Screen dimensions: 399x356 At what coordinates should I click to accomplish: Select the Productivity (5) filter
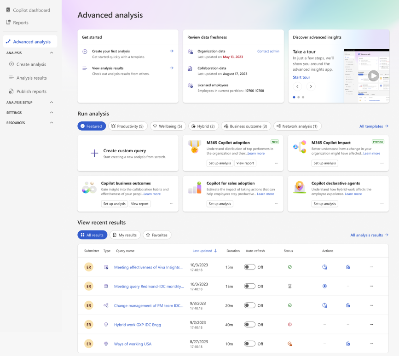pyautogui.click(x=128, y=126)
